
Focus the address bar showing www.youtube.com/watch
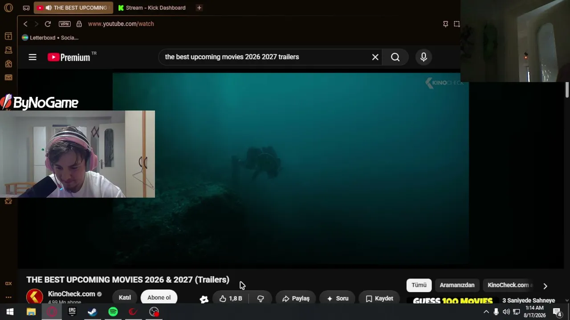[121, 24]
